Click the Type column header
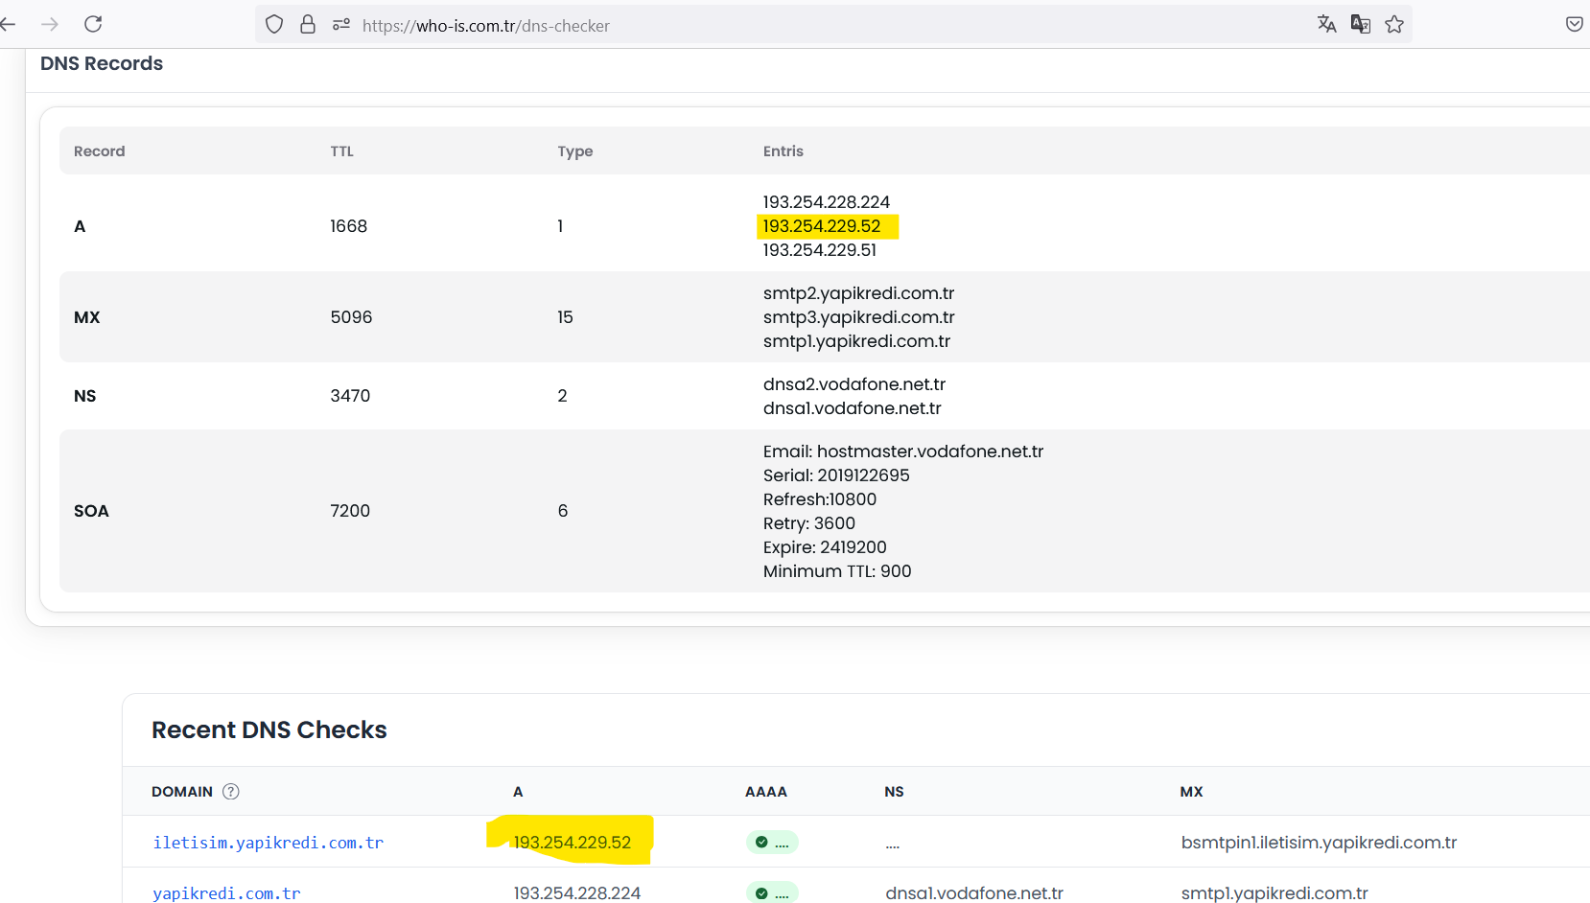 coord(575,151)
